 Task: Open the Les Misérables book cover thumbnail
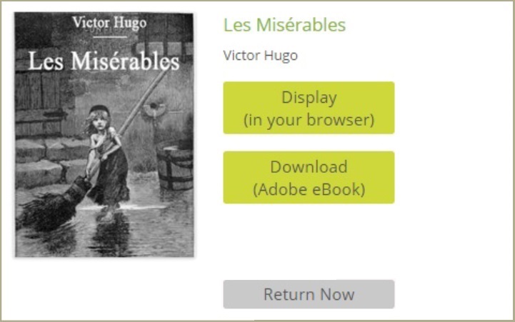click(104, 134)
